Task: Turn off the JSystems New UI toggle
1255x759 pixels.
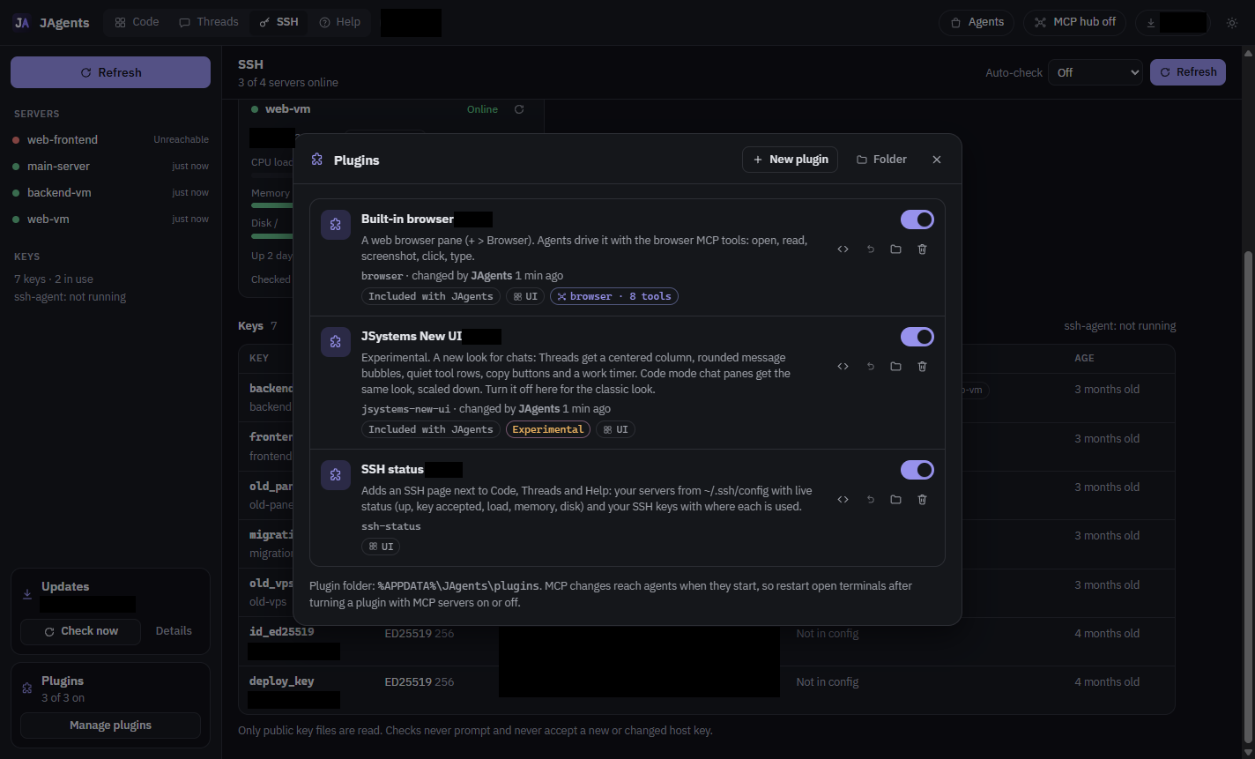Action: [x=917, y=337]
